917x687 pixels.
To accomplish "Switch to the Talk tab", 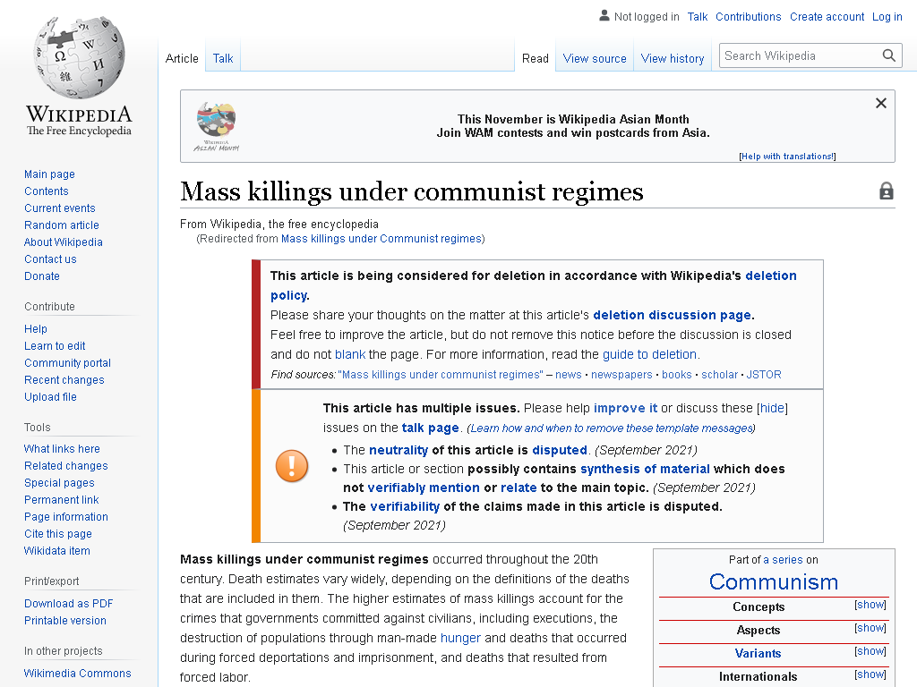I will coord(223,58).
